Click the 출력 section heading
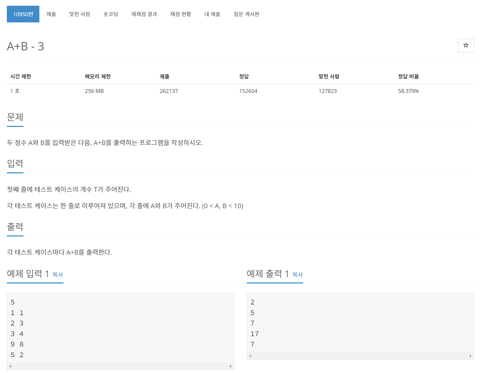The height and width of the screenshot is (373, 484). [x=15, y=227]
